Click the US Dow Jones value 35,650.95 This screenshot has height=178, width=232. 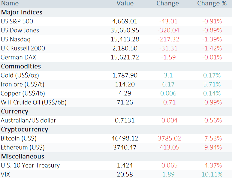point(125,31)
